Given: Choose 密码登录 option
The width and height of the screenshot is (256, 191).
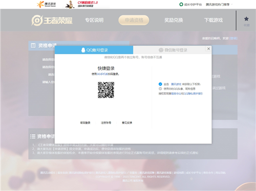Looking at the screenshot, I should (x=85, y=123).
